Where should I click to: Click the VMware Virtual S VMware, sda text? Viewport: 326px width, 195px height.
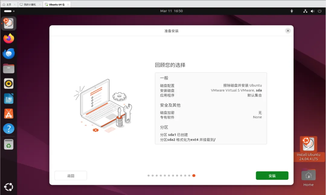(236, 90)
